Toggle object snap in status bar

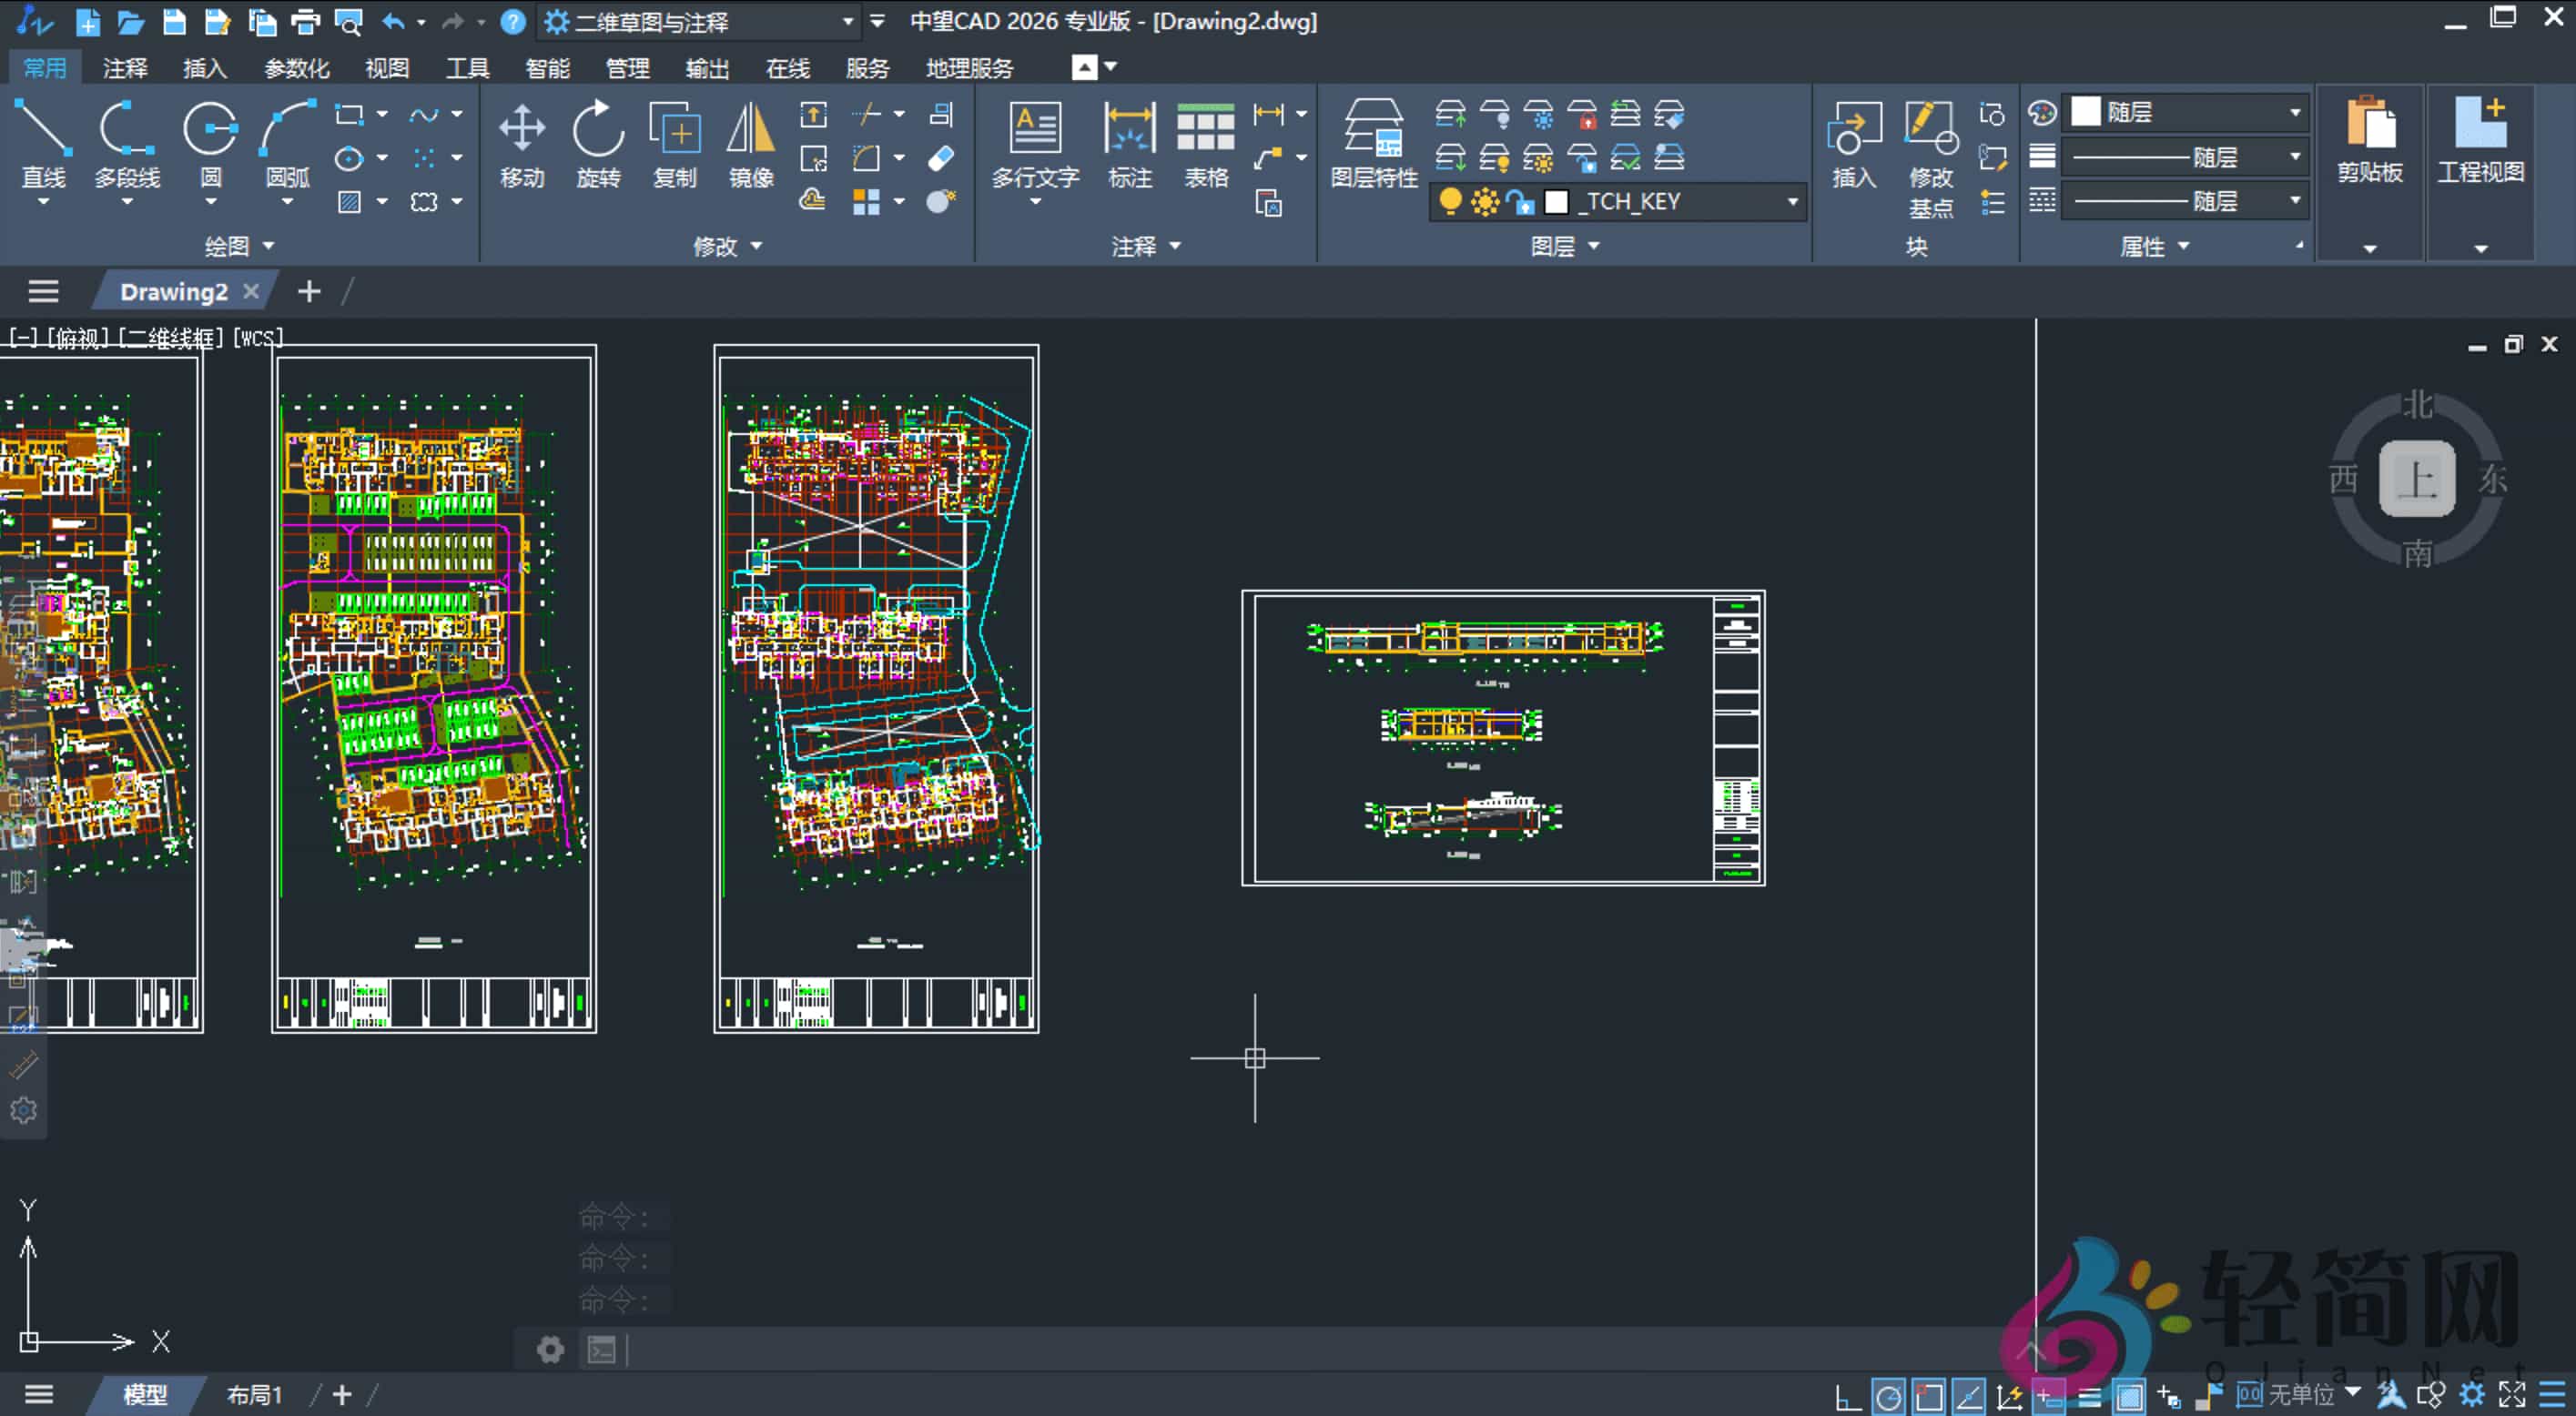(1929, 1396)
